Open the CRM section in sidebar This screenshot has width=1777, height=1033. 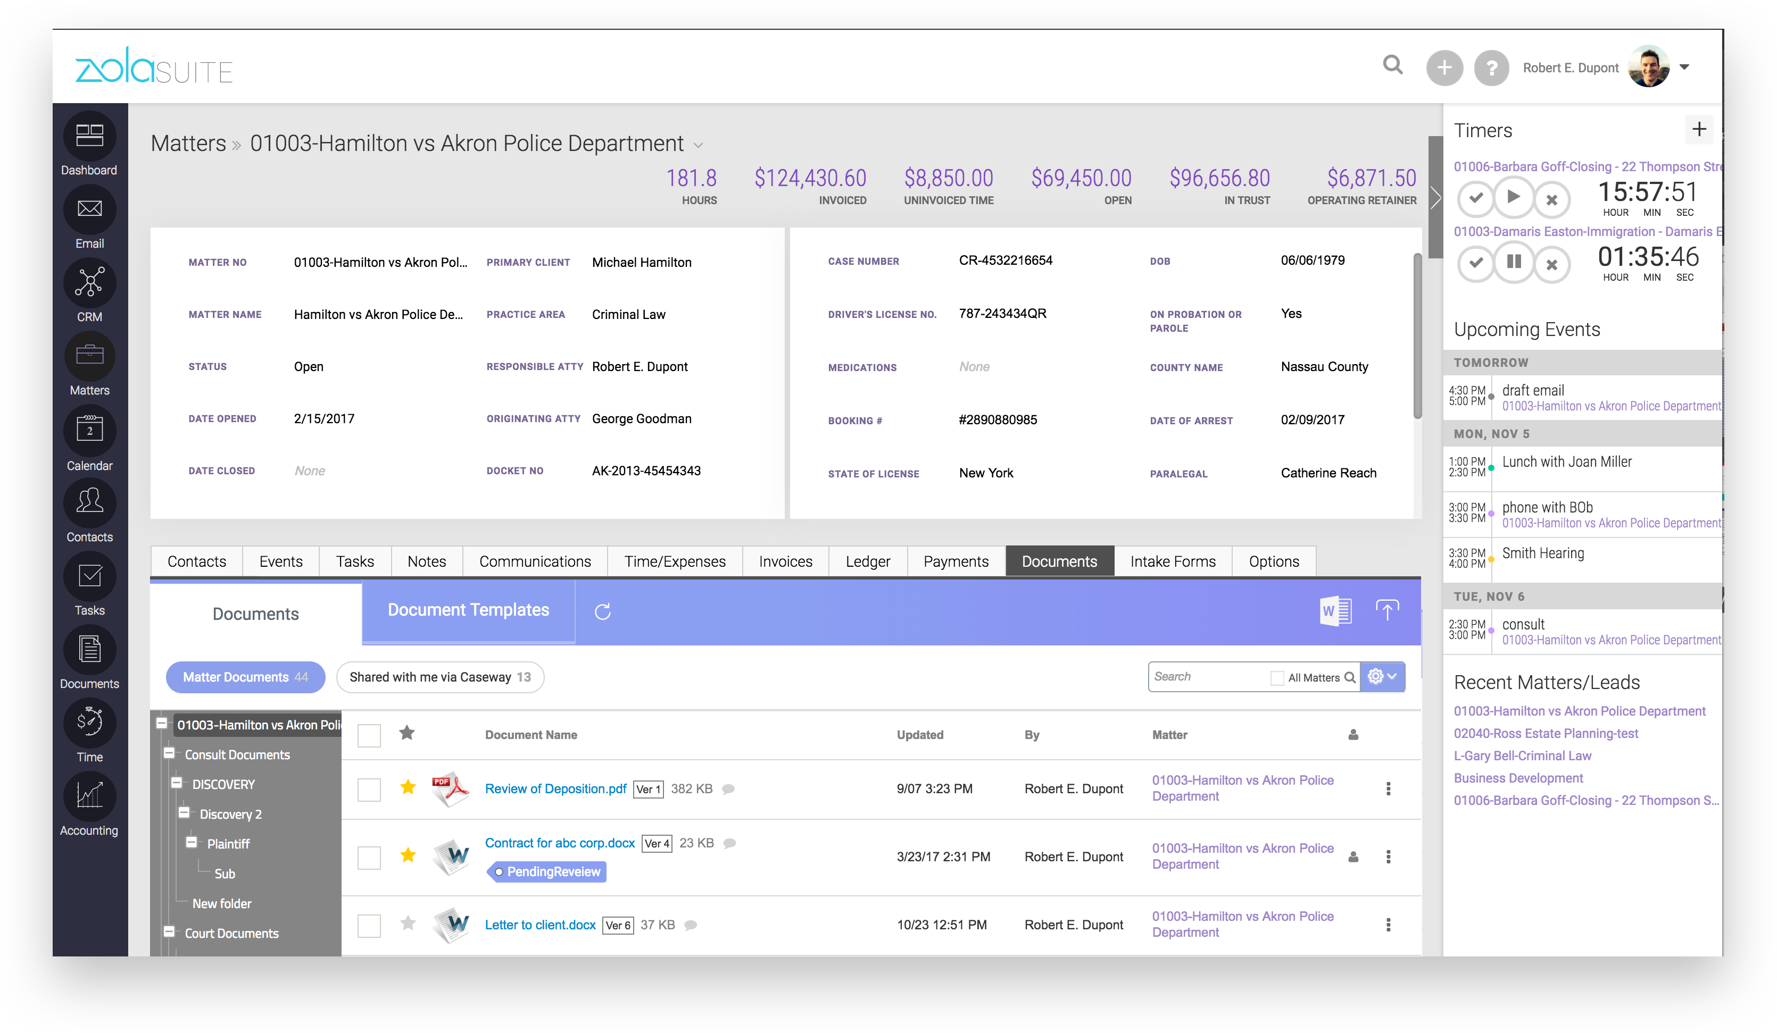(x=89, y=283)
